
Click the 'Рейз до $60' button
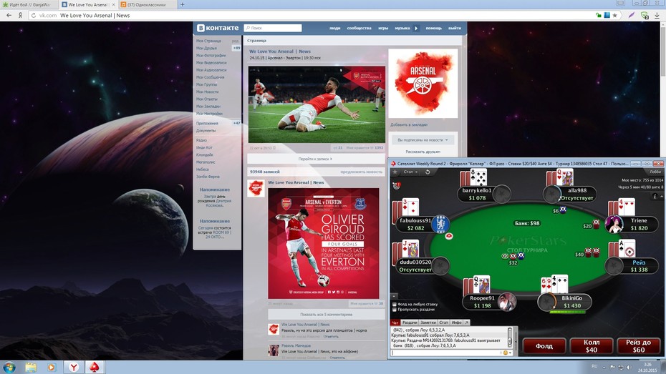(638, 346)
